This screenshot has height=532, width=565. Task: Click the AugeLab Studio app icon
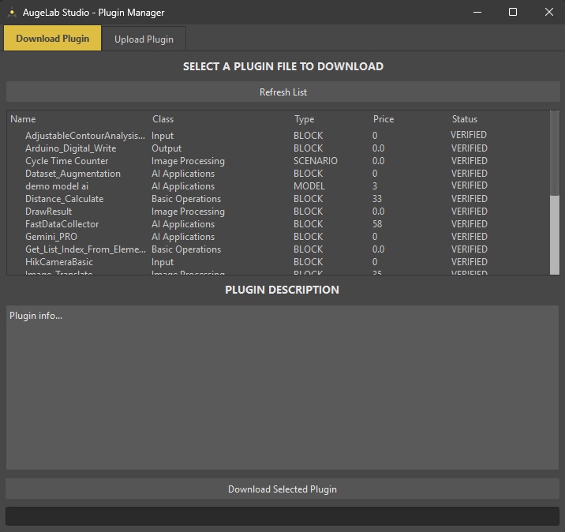pos(12,13)
